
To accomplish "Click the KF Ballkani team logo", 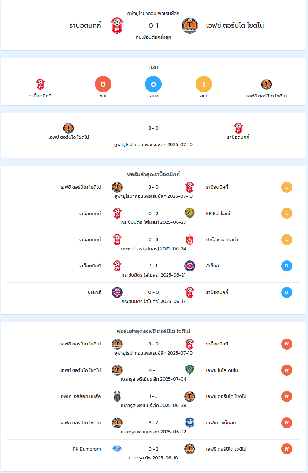I will [190, 213].
